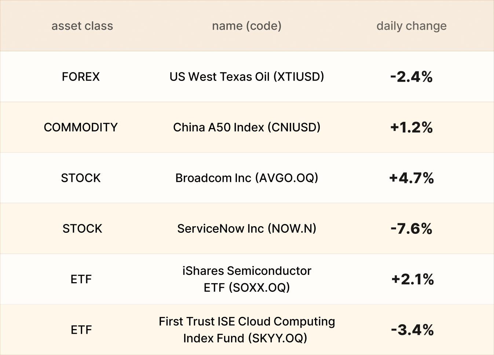
Task: Click the "asset class" column header
Action: (82, 26)
